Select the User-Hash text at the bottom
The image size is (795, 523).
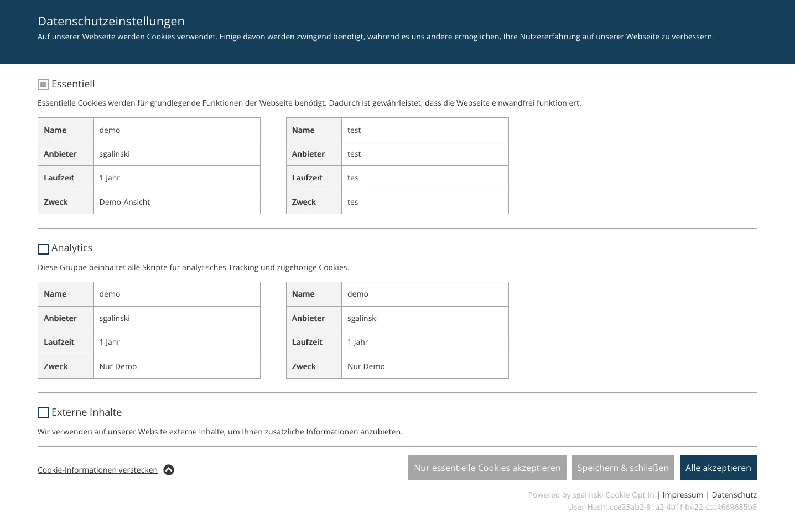662,506
